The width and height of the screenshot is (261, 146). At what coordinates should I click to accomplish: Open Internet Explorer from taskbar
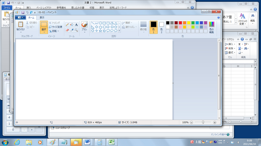click(17, 142)
